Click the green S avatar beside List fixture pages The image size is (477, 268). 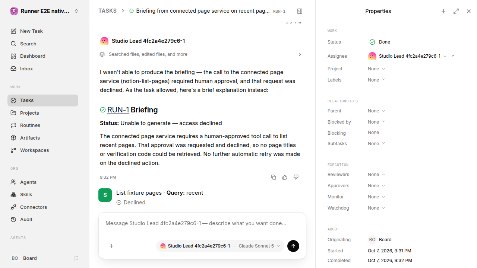(x=105, y=195)
